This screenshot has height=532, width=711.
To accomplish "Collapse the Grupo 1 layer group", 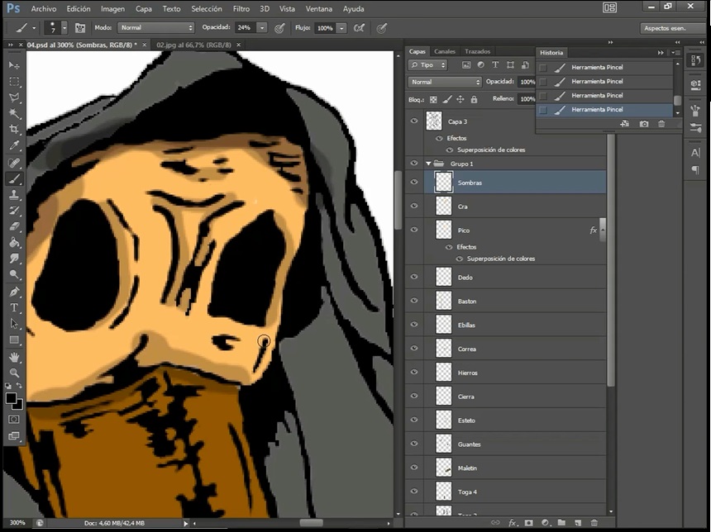I will click(428, 164).
